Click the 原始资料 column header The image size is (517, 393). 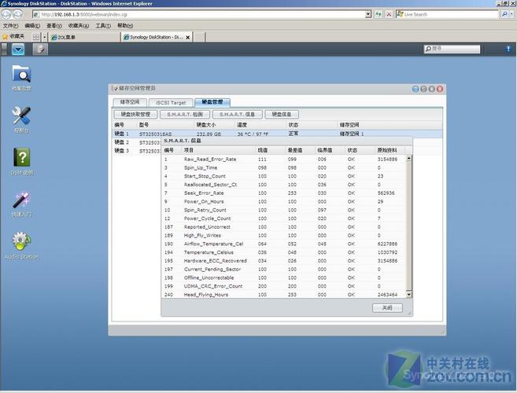point(390,150)
